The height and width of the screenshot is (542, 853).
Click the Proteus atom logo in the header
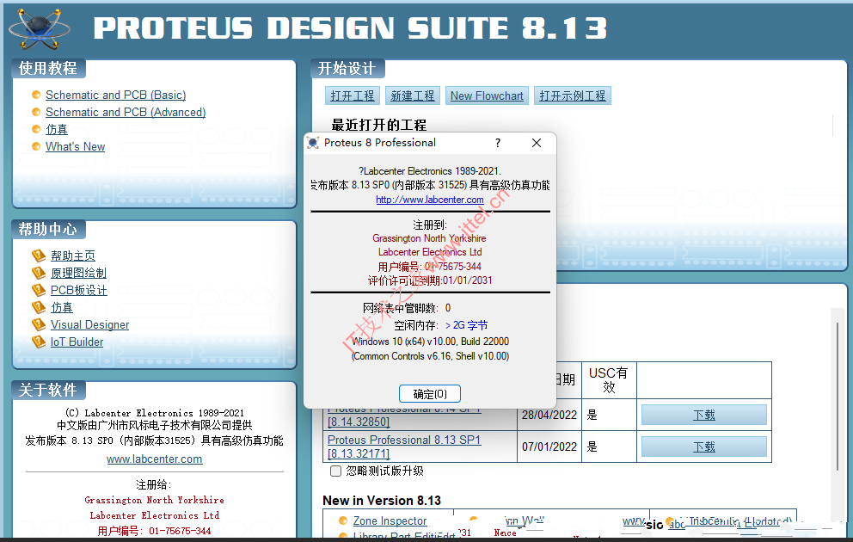click(40, 28)
